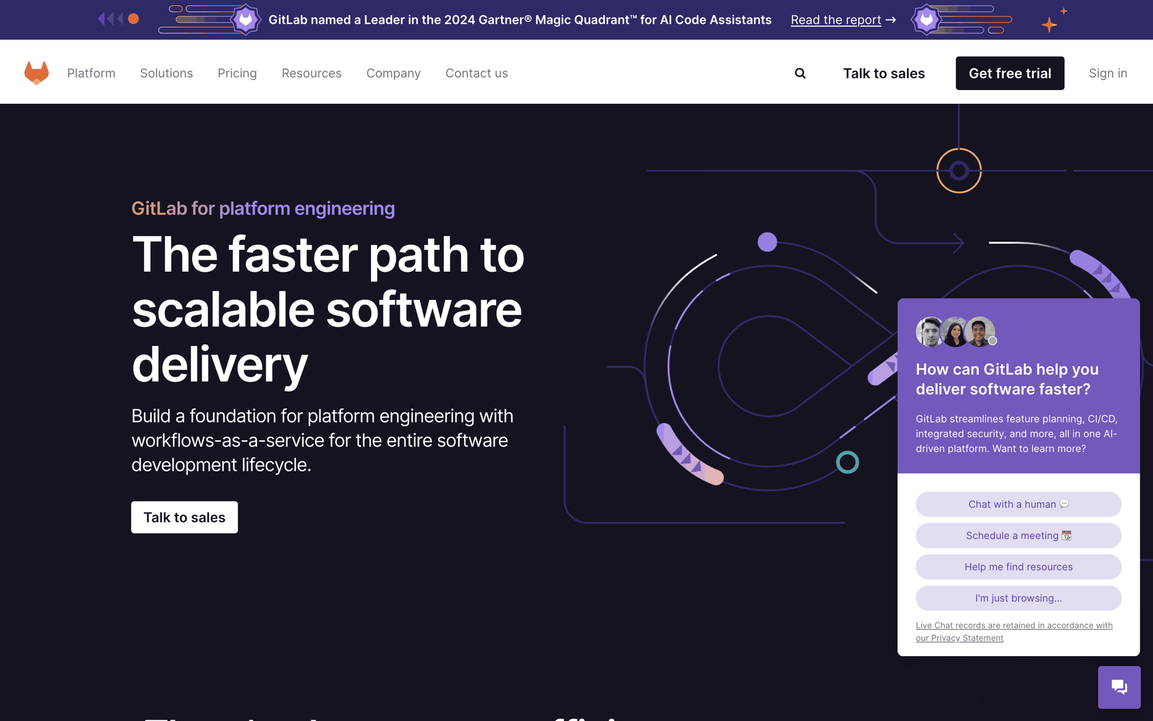Click the Gartner Magic Quadrant banner headline
1153x721 pixels.
[520, 20]
